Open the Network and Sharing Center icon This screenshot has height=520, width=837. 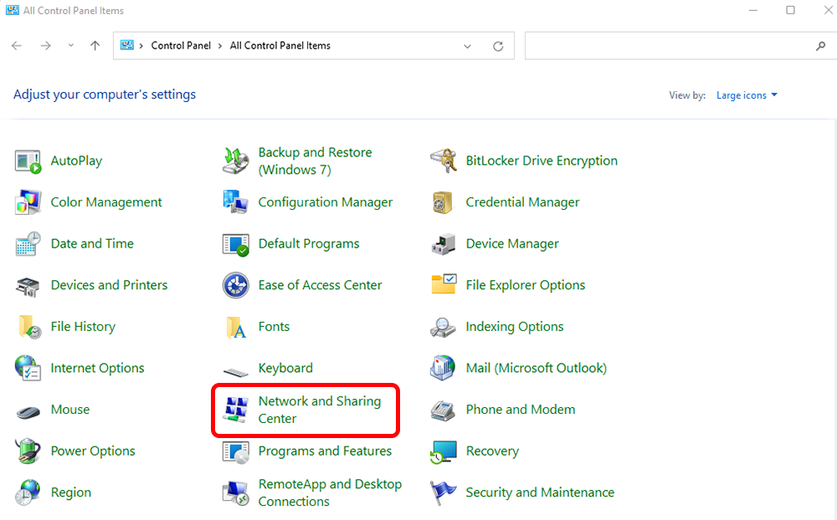click(x=235, y=410)
